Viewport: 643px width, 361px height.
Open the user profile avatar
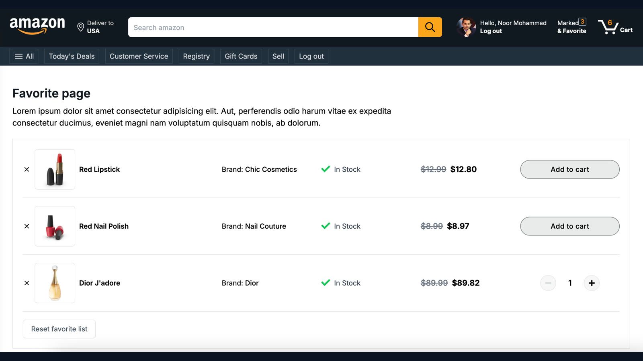pos(466,27)
